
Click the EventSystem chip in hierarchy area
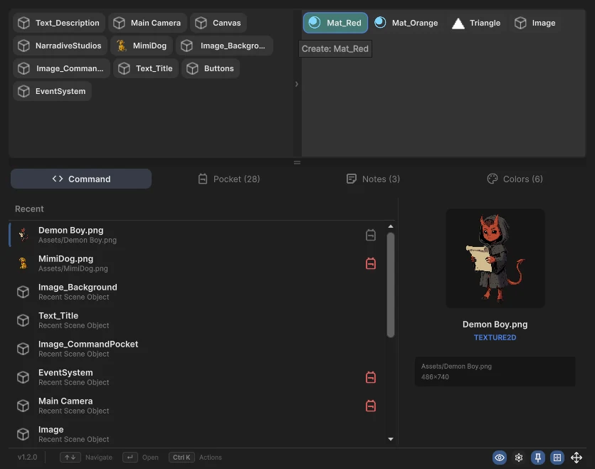[x=53, y=91]
